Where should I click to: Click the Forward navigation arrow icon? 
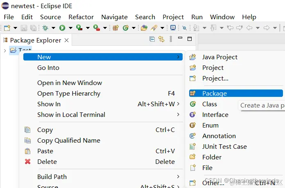click(267, 28)
